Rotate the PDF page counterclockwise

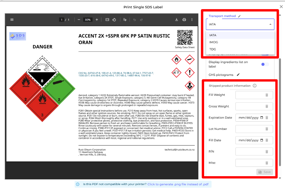coord(114,20)
